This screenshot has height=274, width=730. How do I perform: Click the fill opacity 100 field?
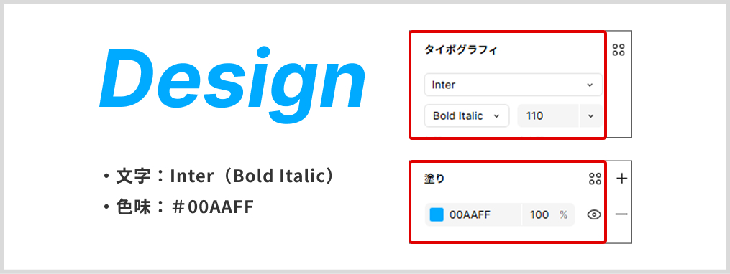coord(539,215)
